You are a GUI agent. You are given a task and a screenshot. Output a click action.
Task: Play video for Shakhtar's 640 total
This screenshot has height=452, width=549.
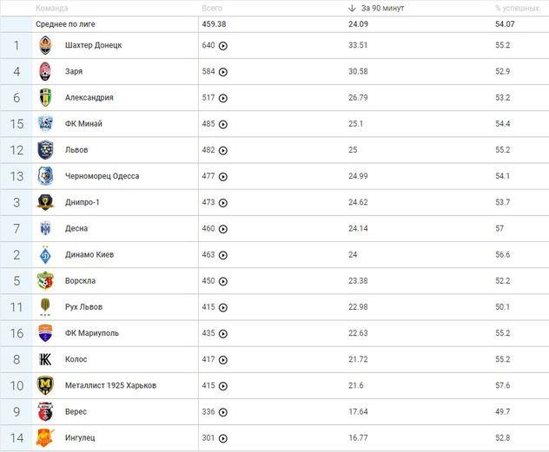tap(223, 46)
